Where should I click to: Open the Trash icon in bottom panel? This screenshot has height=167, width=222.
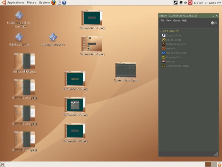[x=220, y=165]
